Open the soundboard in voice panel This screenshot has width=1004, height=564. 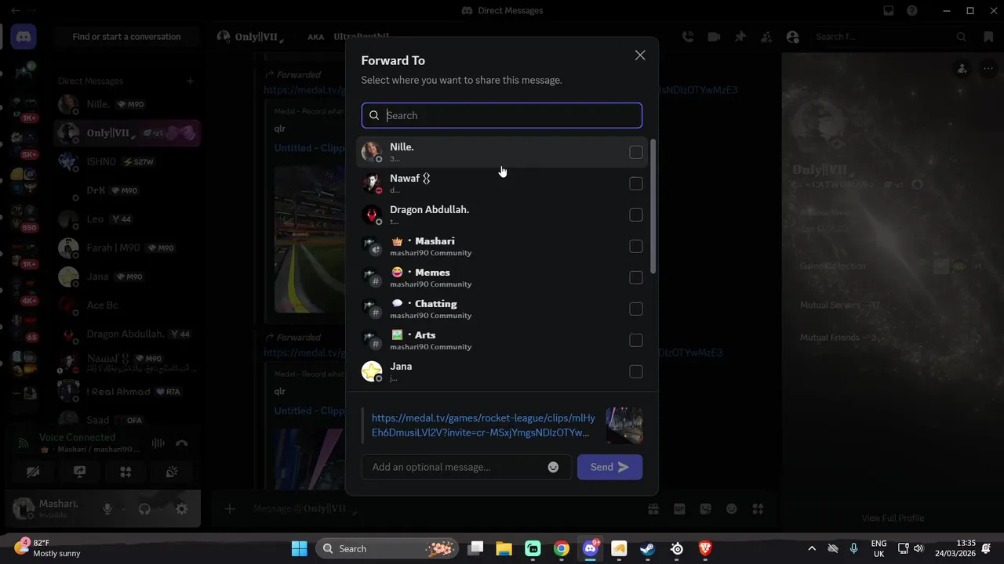coord(172,472)
